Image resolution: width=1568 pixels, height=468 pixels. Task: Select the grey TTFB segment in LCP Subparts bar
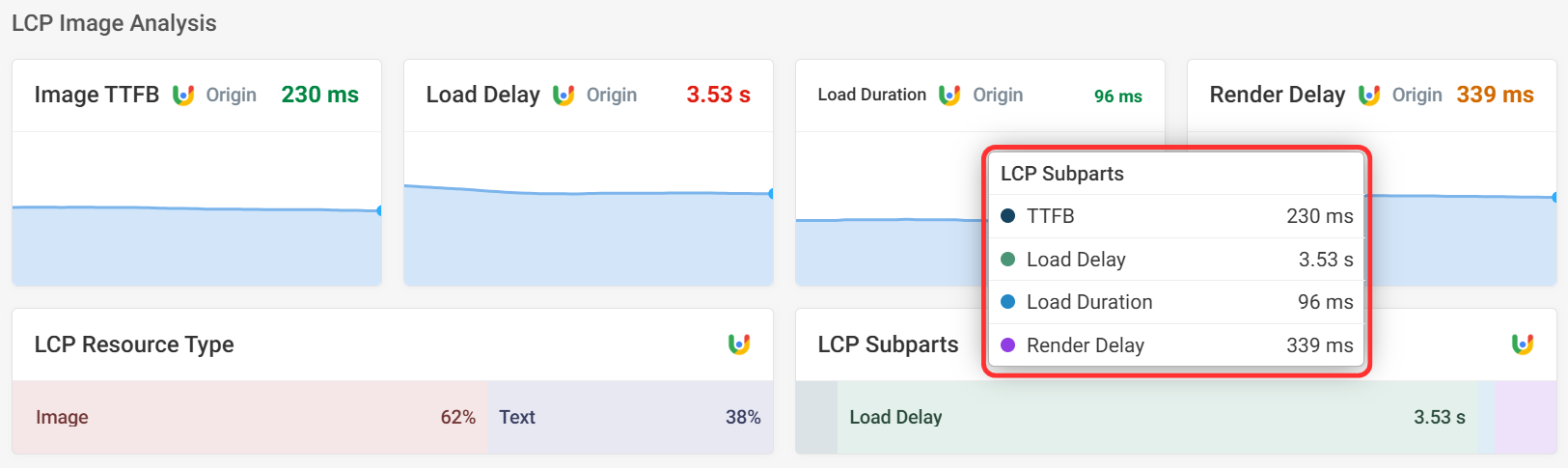pyautogui.click(x=816, y=417)
